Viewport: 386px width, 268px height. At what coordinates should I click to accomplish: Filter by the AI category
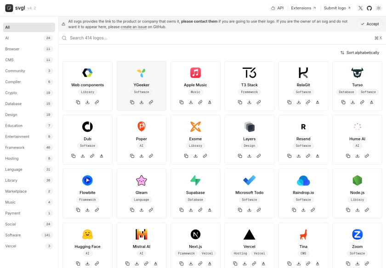coord(29,38)
